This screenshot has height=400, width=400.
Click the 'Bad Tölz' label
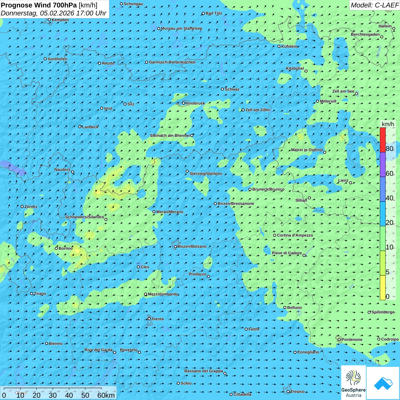[x=214, y=13]
